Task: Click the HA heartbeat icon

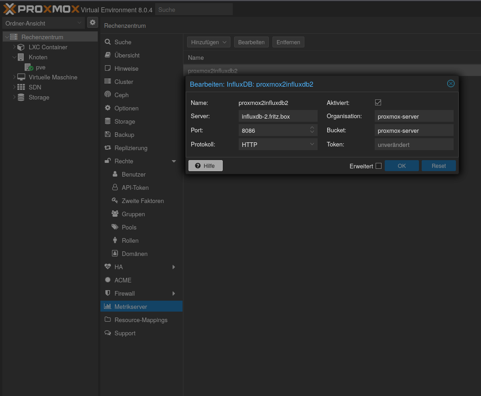Action: 108,266
